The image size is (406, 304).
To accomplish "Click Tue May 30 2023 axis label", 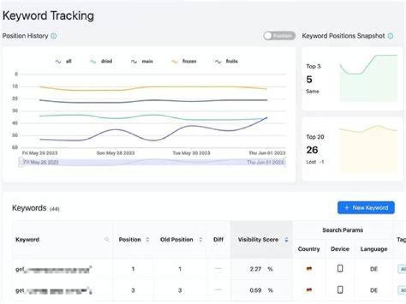I will 191,153.
